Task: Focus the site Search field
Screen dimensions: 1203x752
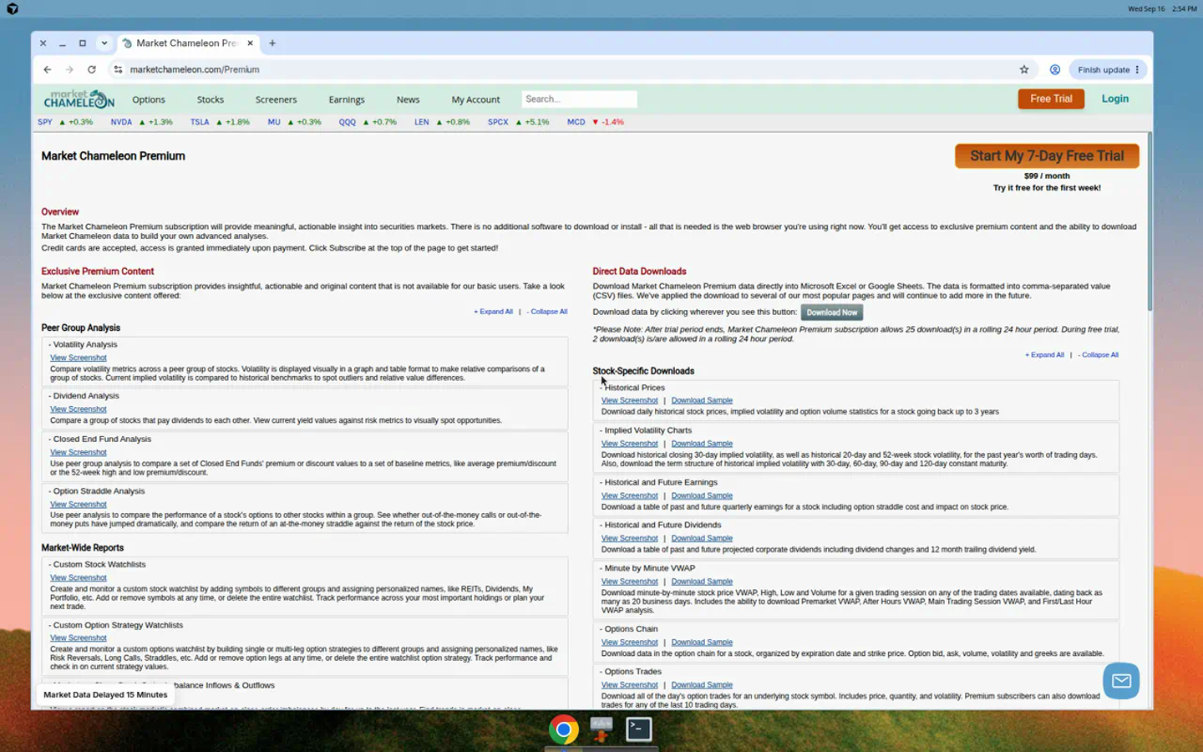Action: click(x=579, y=99)
